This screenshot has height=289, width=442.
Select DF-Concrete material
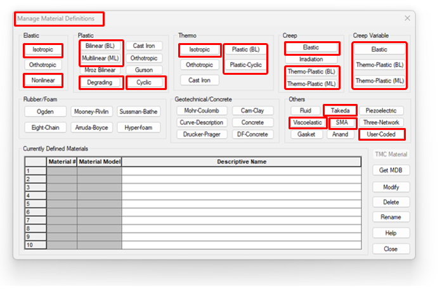pos(252,134)
